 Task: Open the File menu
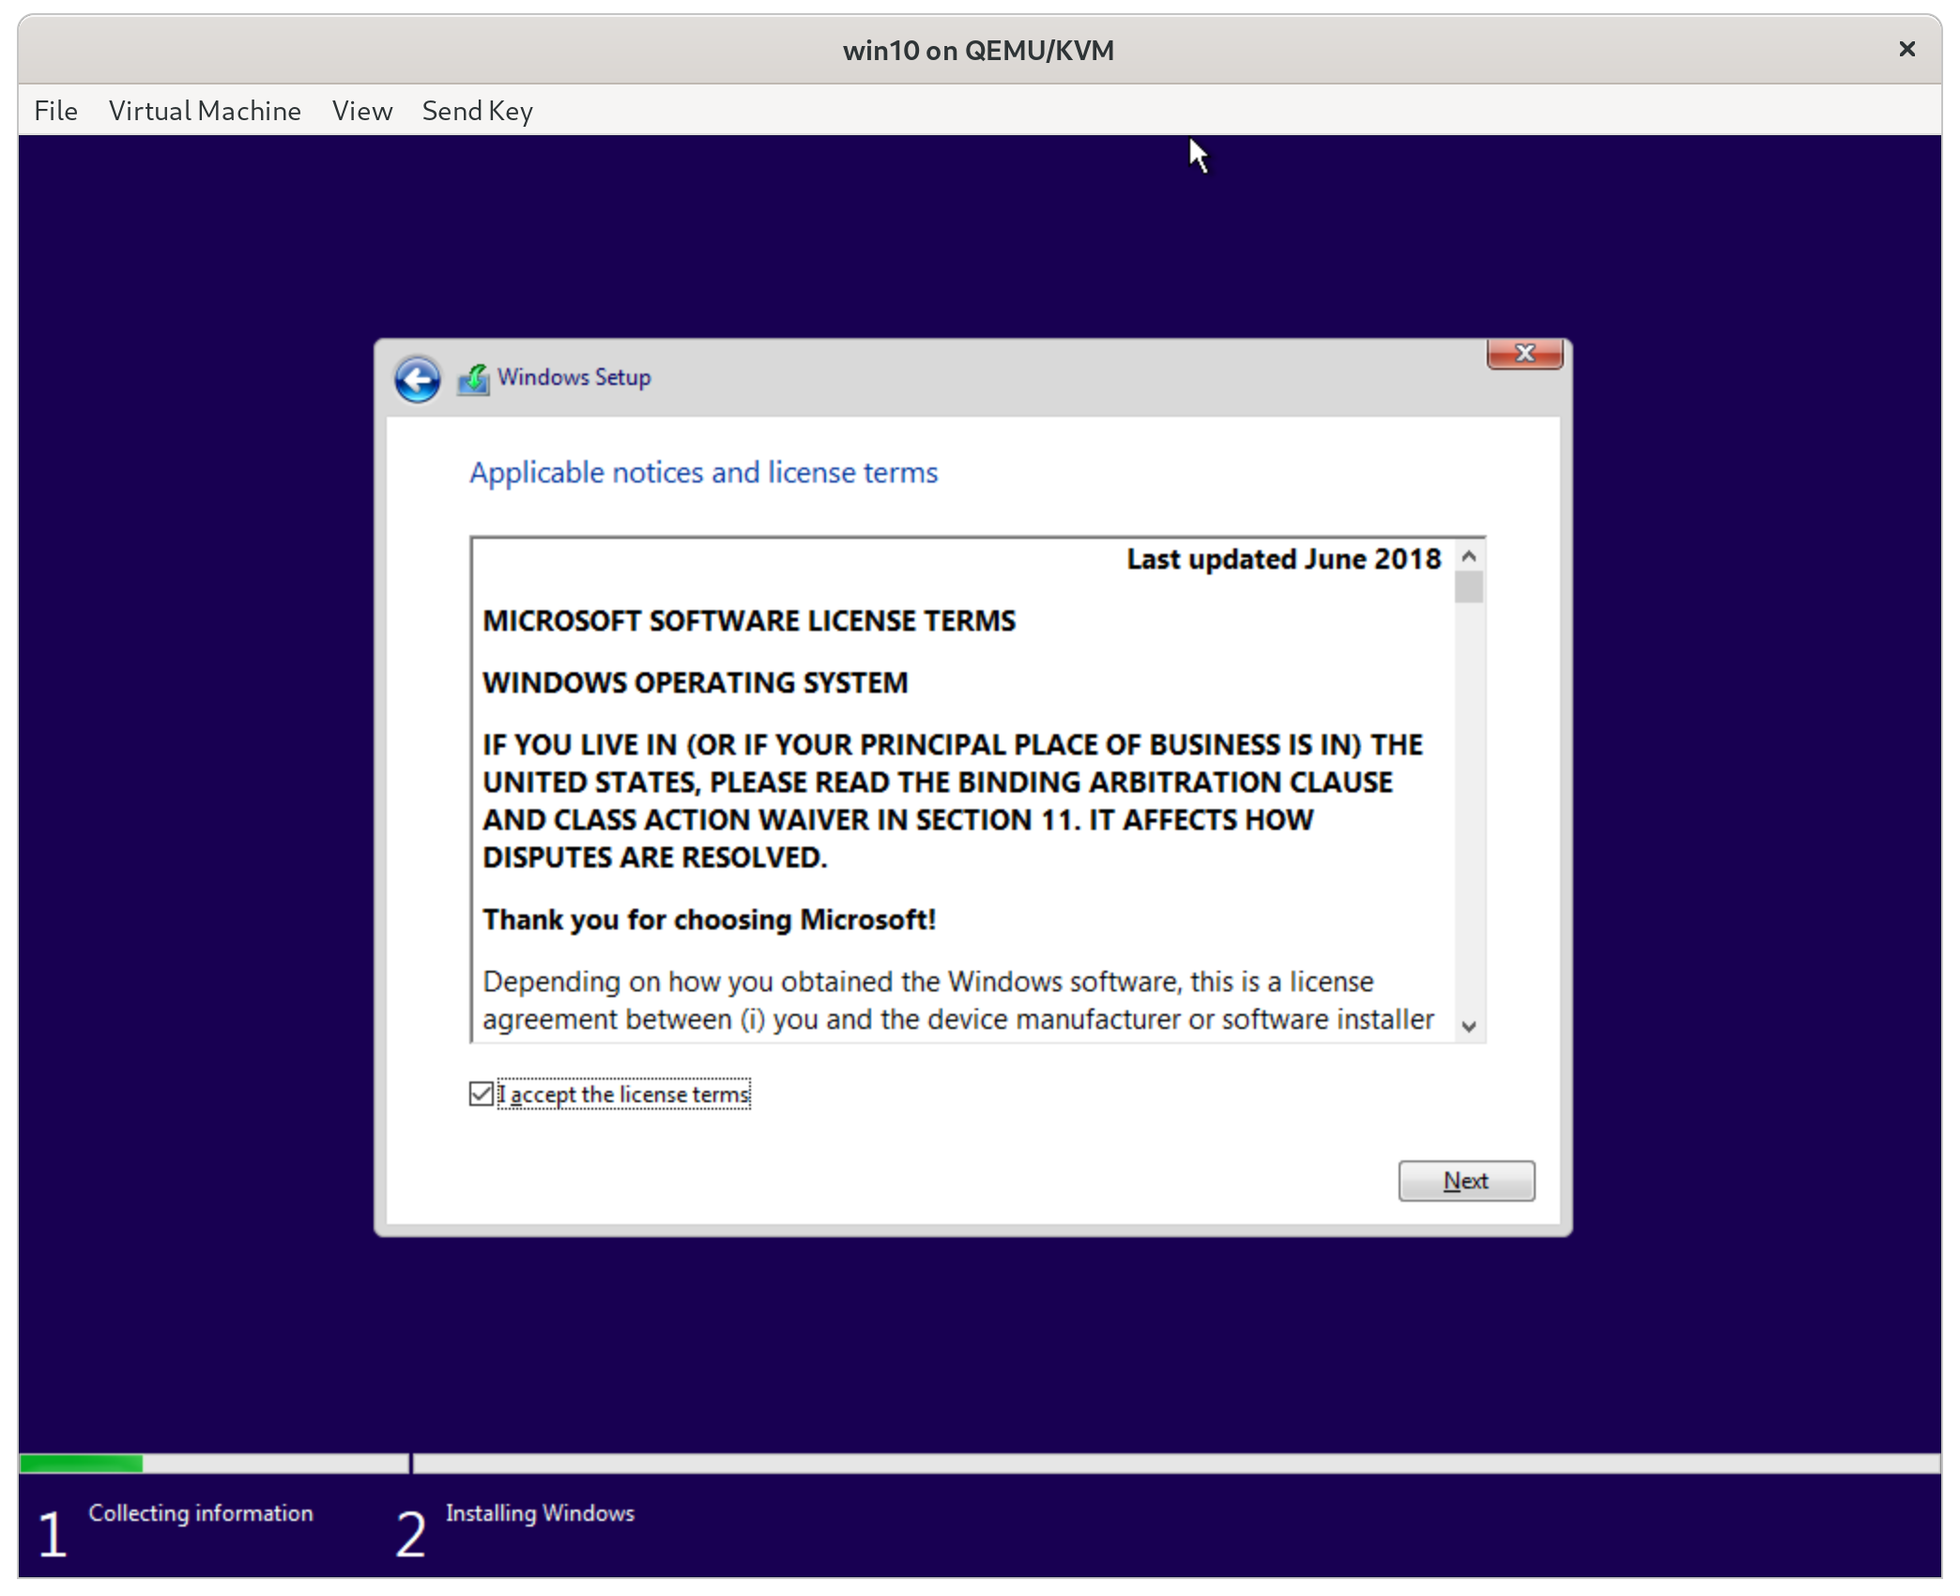click(x=55, y=110)
